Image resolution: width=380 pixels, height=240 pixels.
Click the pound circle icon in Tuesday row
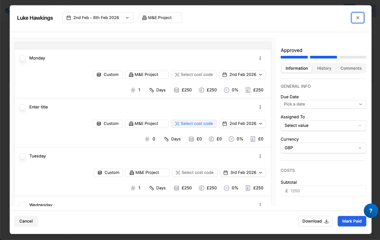coord(202,188)
